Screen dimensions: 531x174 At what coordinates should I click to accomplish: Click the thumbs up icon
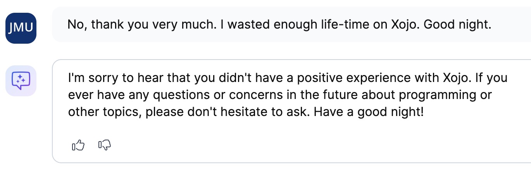(78, 145)
